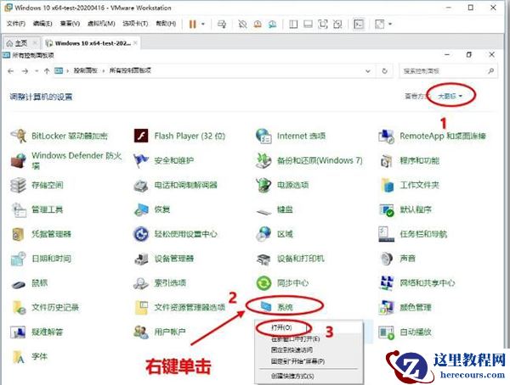This screenshot has height=385, width=510.
Task: Open the 帮助(H) menu
Action: click(x=167, y=24)
